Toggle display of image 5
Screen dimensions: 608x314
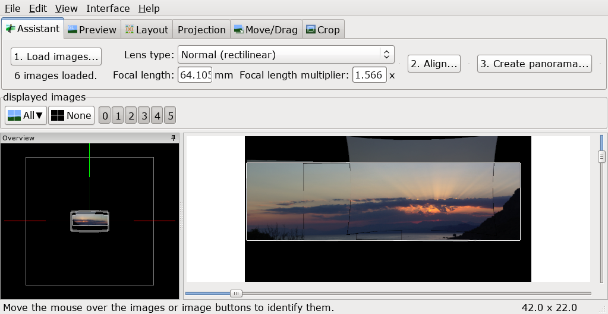[x=170, y=115]
